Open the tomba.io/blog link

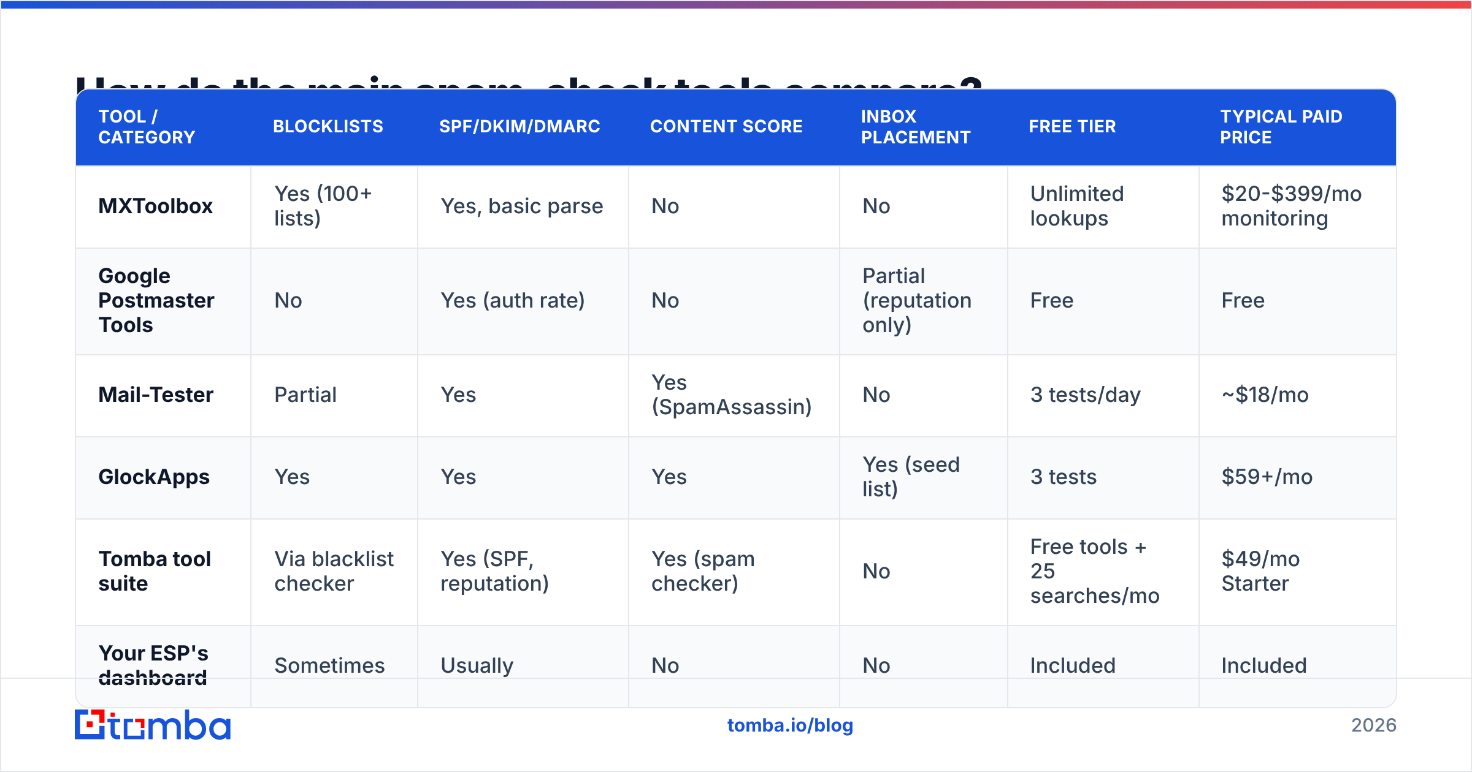pyautogui.click(x=790, y=725)
